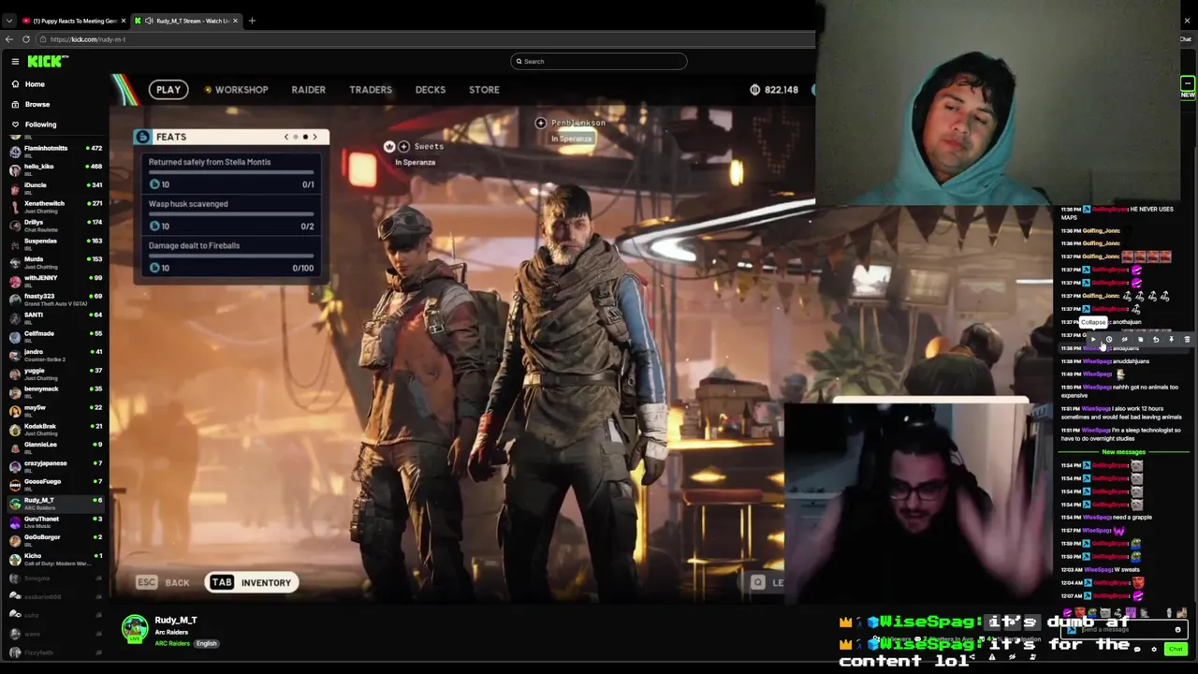Open Following in Kick sidebar
This screenshot has height=674, width=1198.
point(40,124)
